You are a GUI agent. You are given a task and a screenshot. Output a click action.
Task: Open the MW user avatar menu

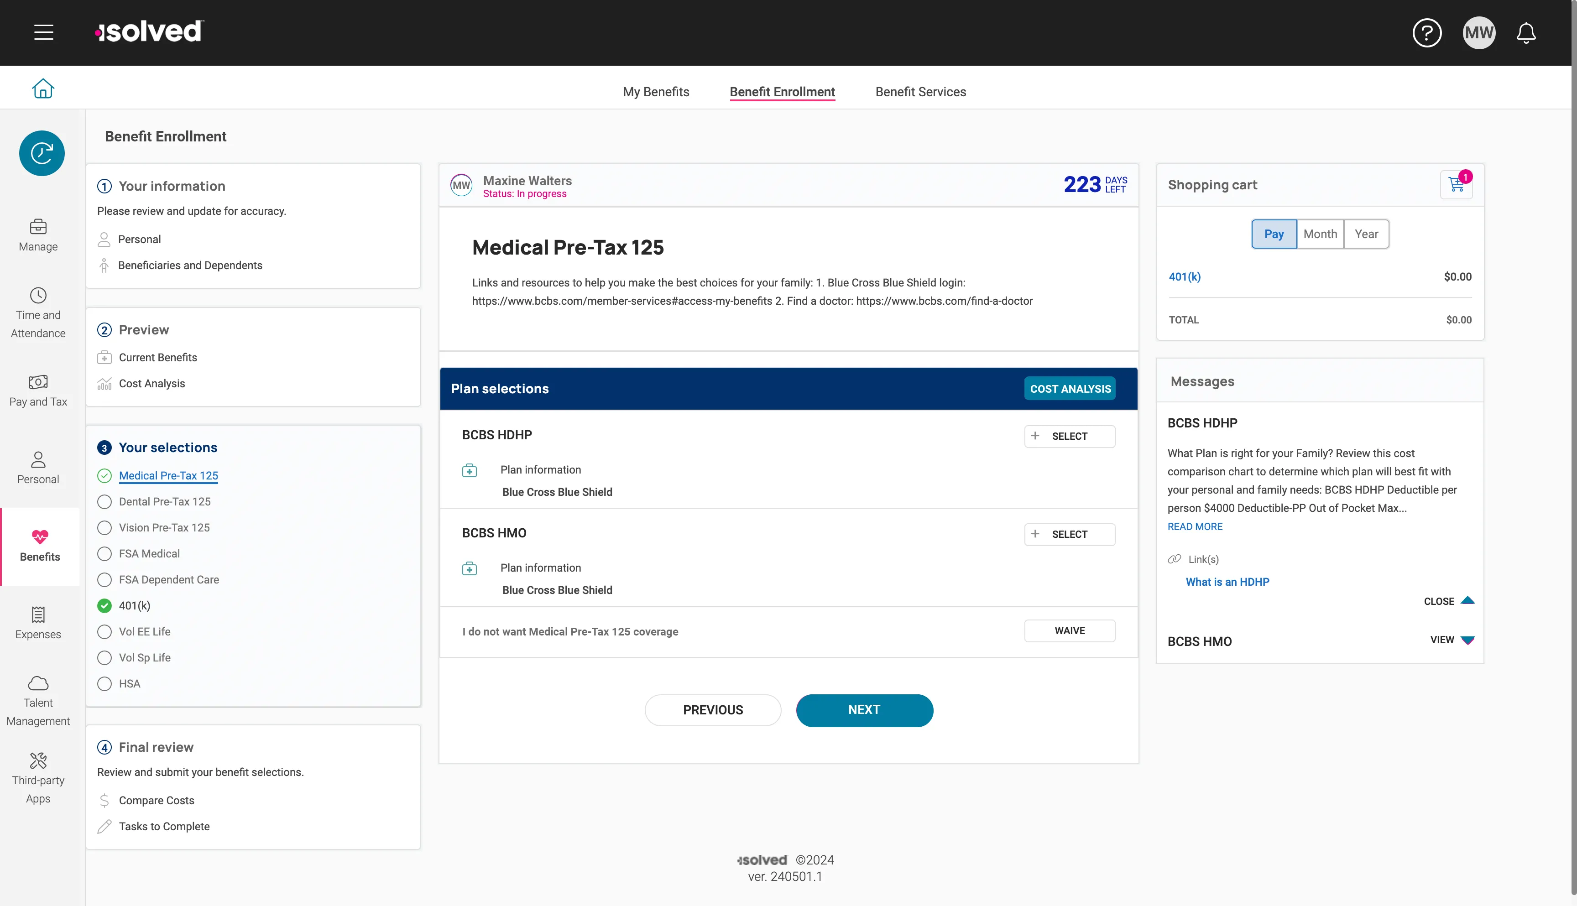tap(1479, 32)
